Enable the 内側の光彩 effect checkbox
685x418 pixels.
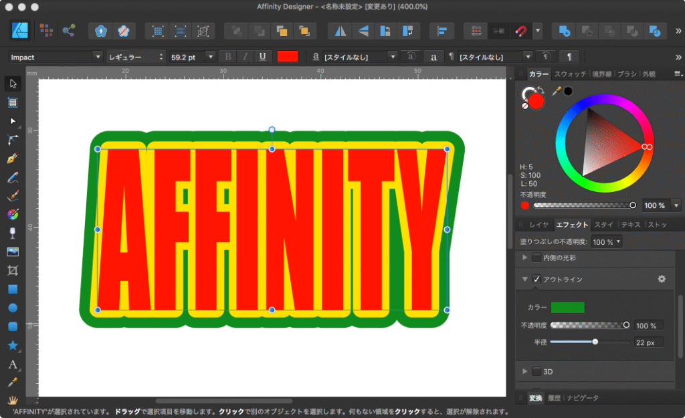[x=536, y=257]
